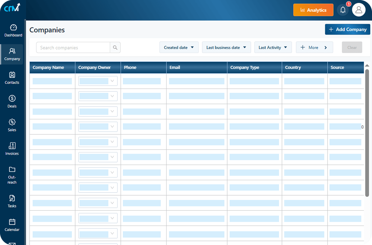Screen dimensions: 372x245
Task: Click the table's vertical scrollbar thumb
Action: pos(367,133)
